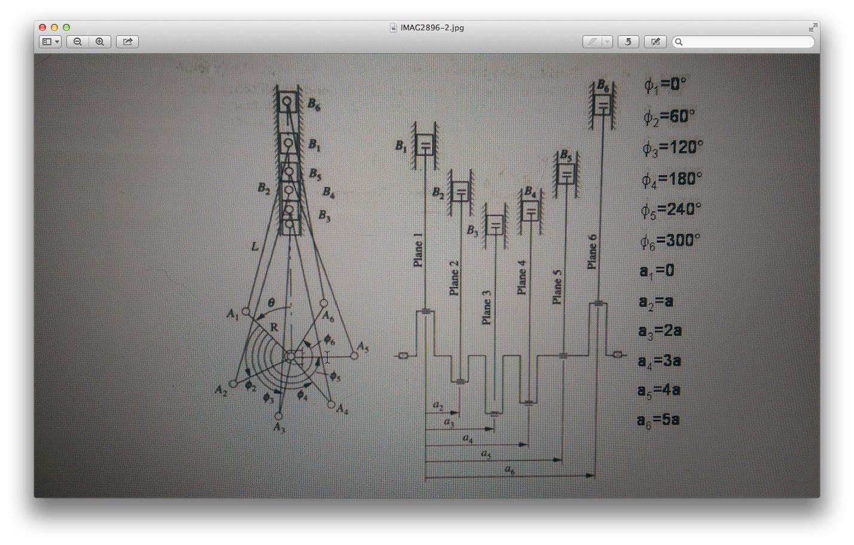Enter full screen with the arrows icon
The height and width of the screenshot is (545, 854).
click(x=813, y=27)
